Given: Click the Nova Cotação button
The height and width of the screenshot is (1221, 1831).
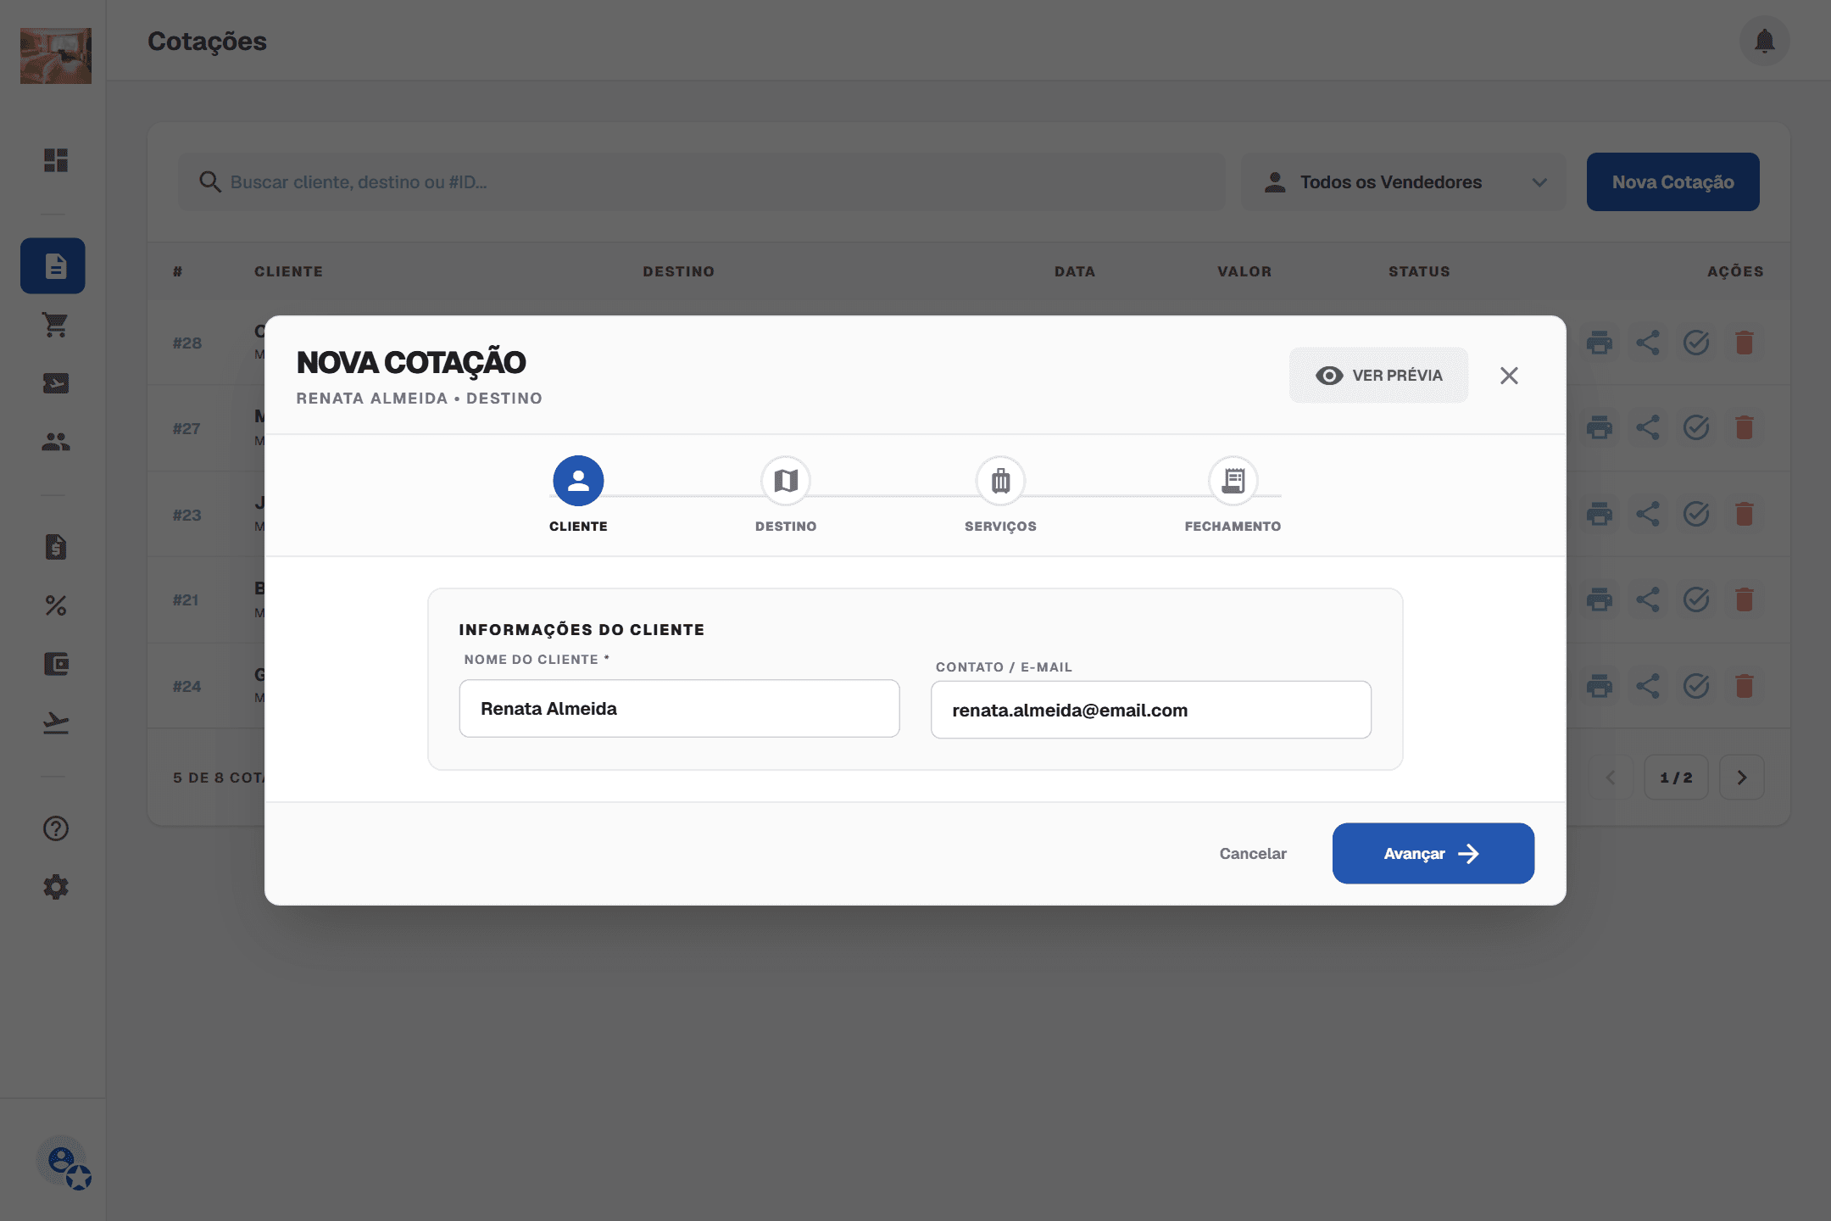Looking at the screenshot, I should [x=1673, y=182].
